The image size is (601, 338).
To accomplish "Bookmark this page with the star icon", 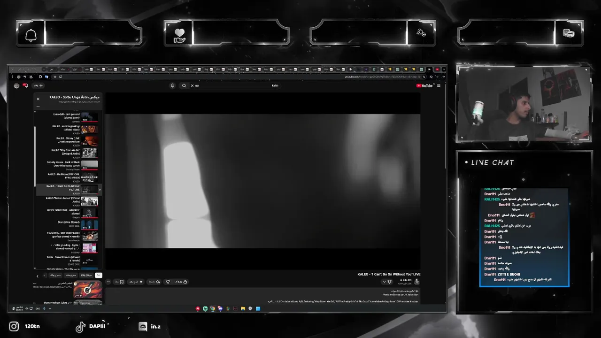I will (x=55, y=77).
